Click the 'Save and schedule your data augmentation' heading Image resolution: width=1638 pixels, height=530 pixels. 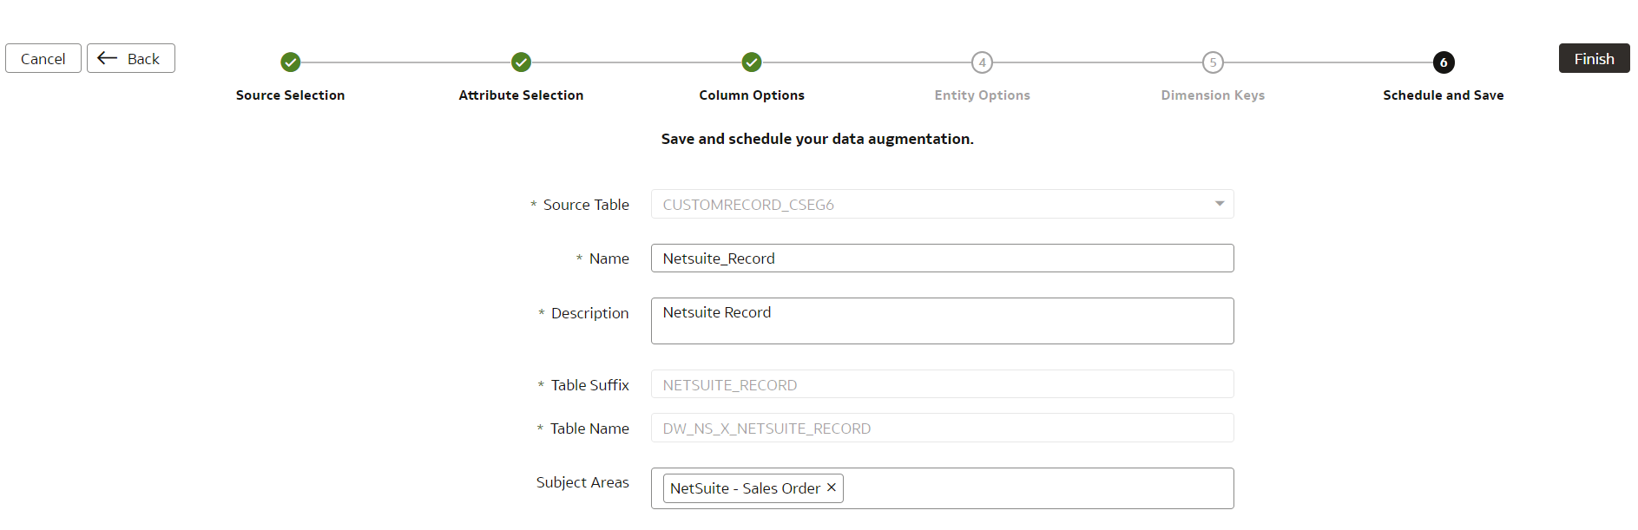[817, 139]
